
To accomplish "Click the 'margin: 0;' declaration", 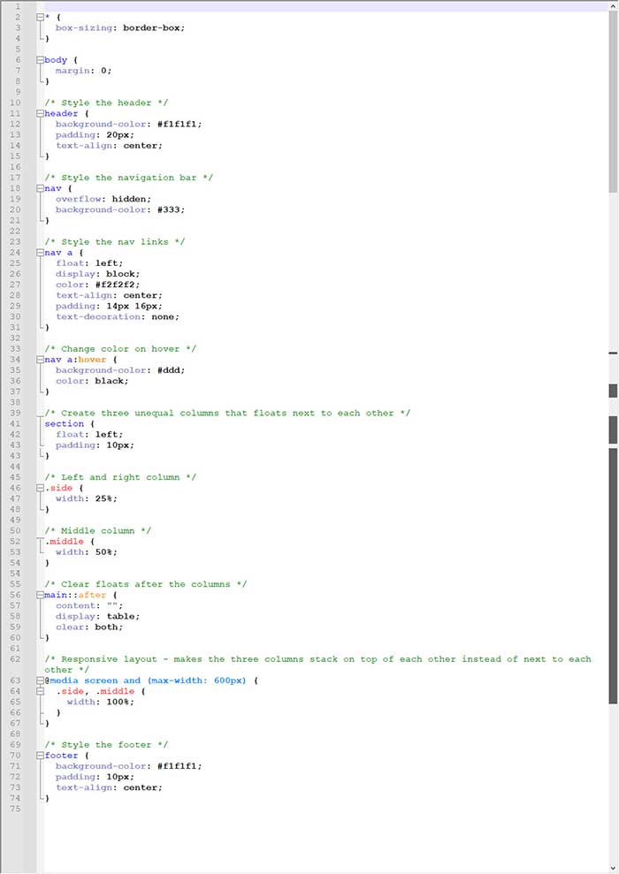I will (x=84, y=71).
